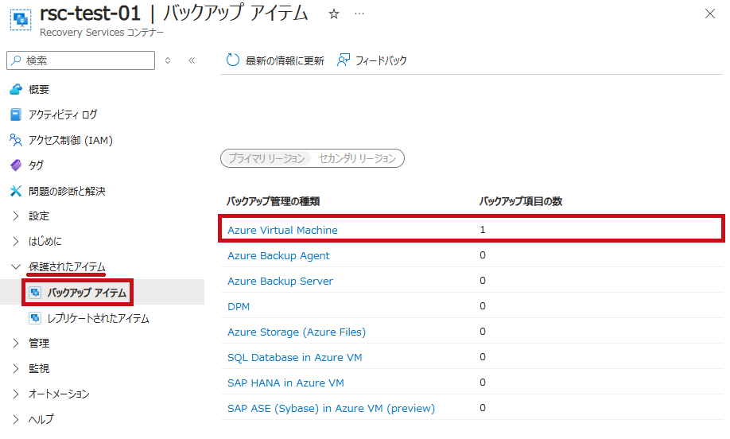Click the purple タグ icon
This screenshot has width=730, height=439.
(x=16, y=165)
